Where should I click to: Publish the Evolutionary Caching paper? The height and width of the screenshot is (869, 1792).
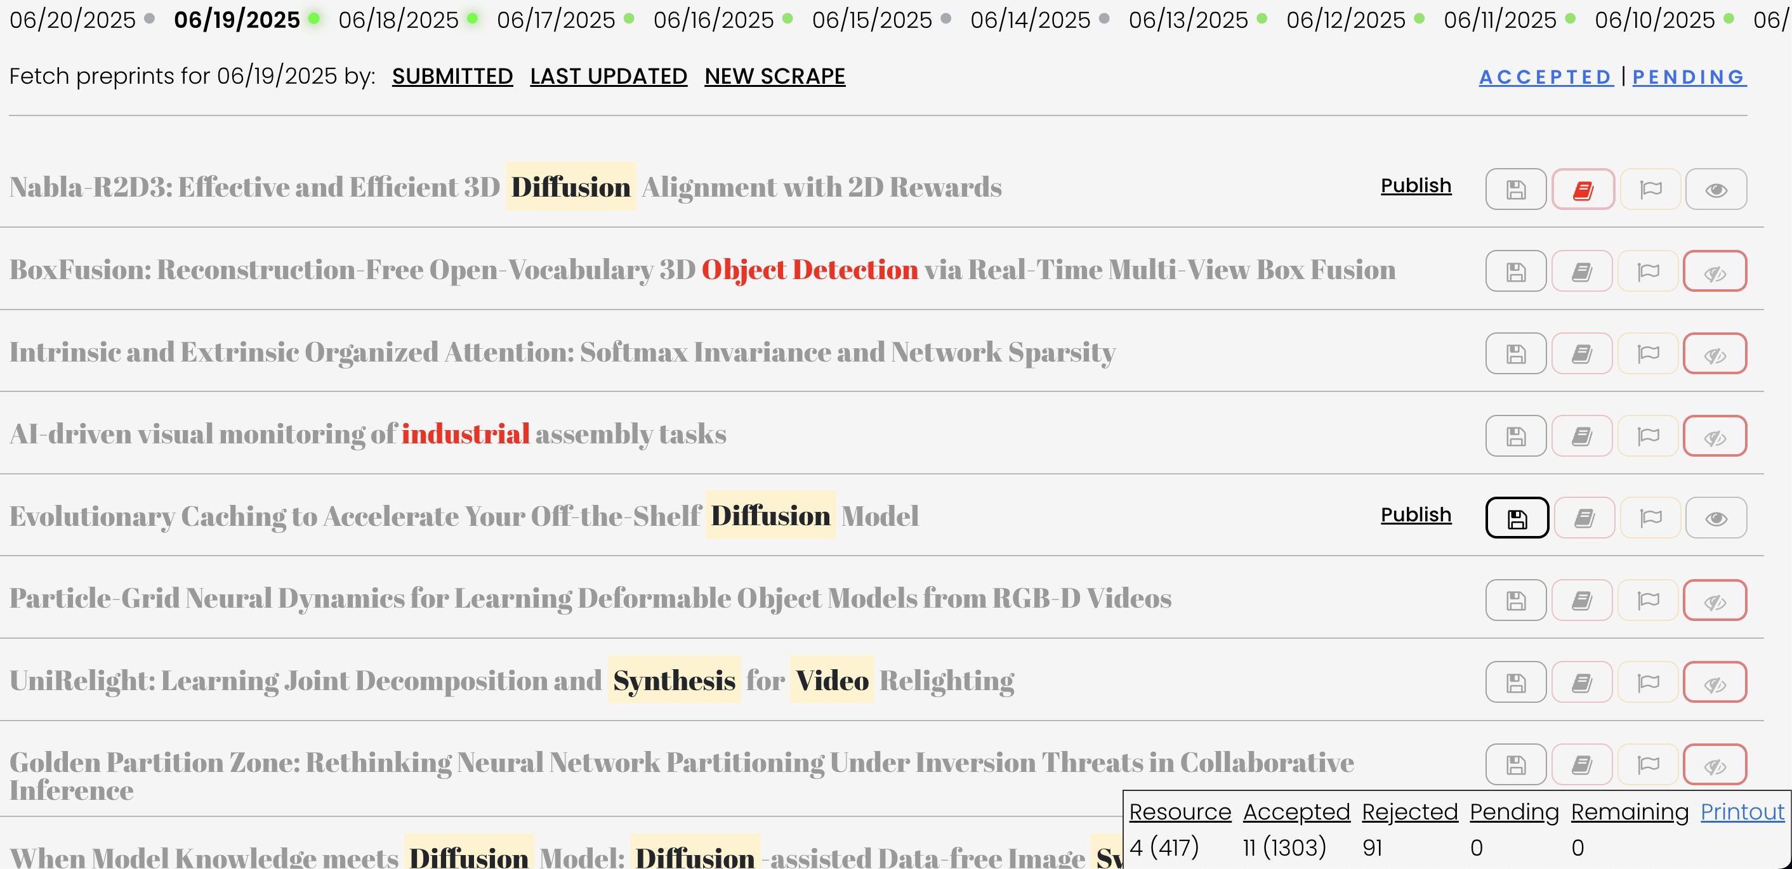coord(1416,514)
